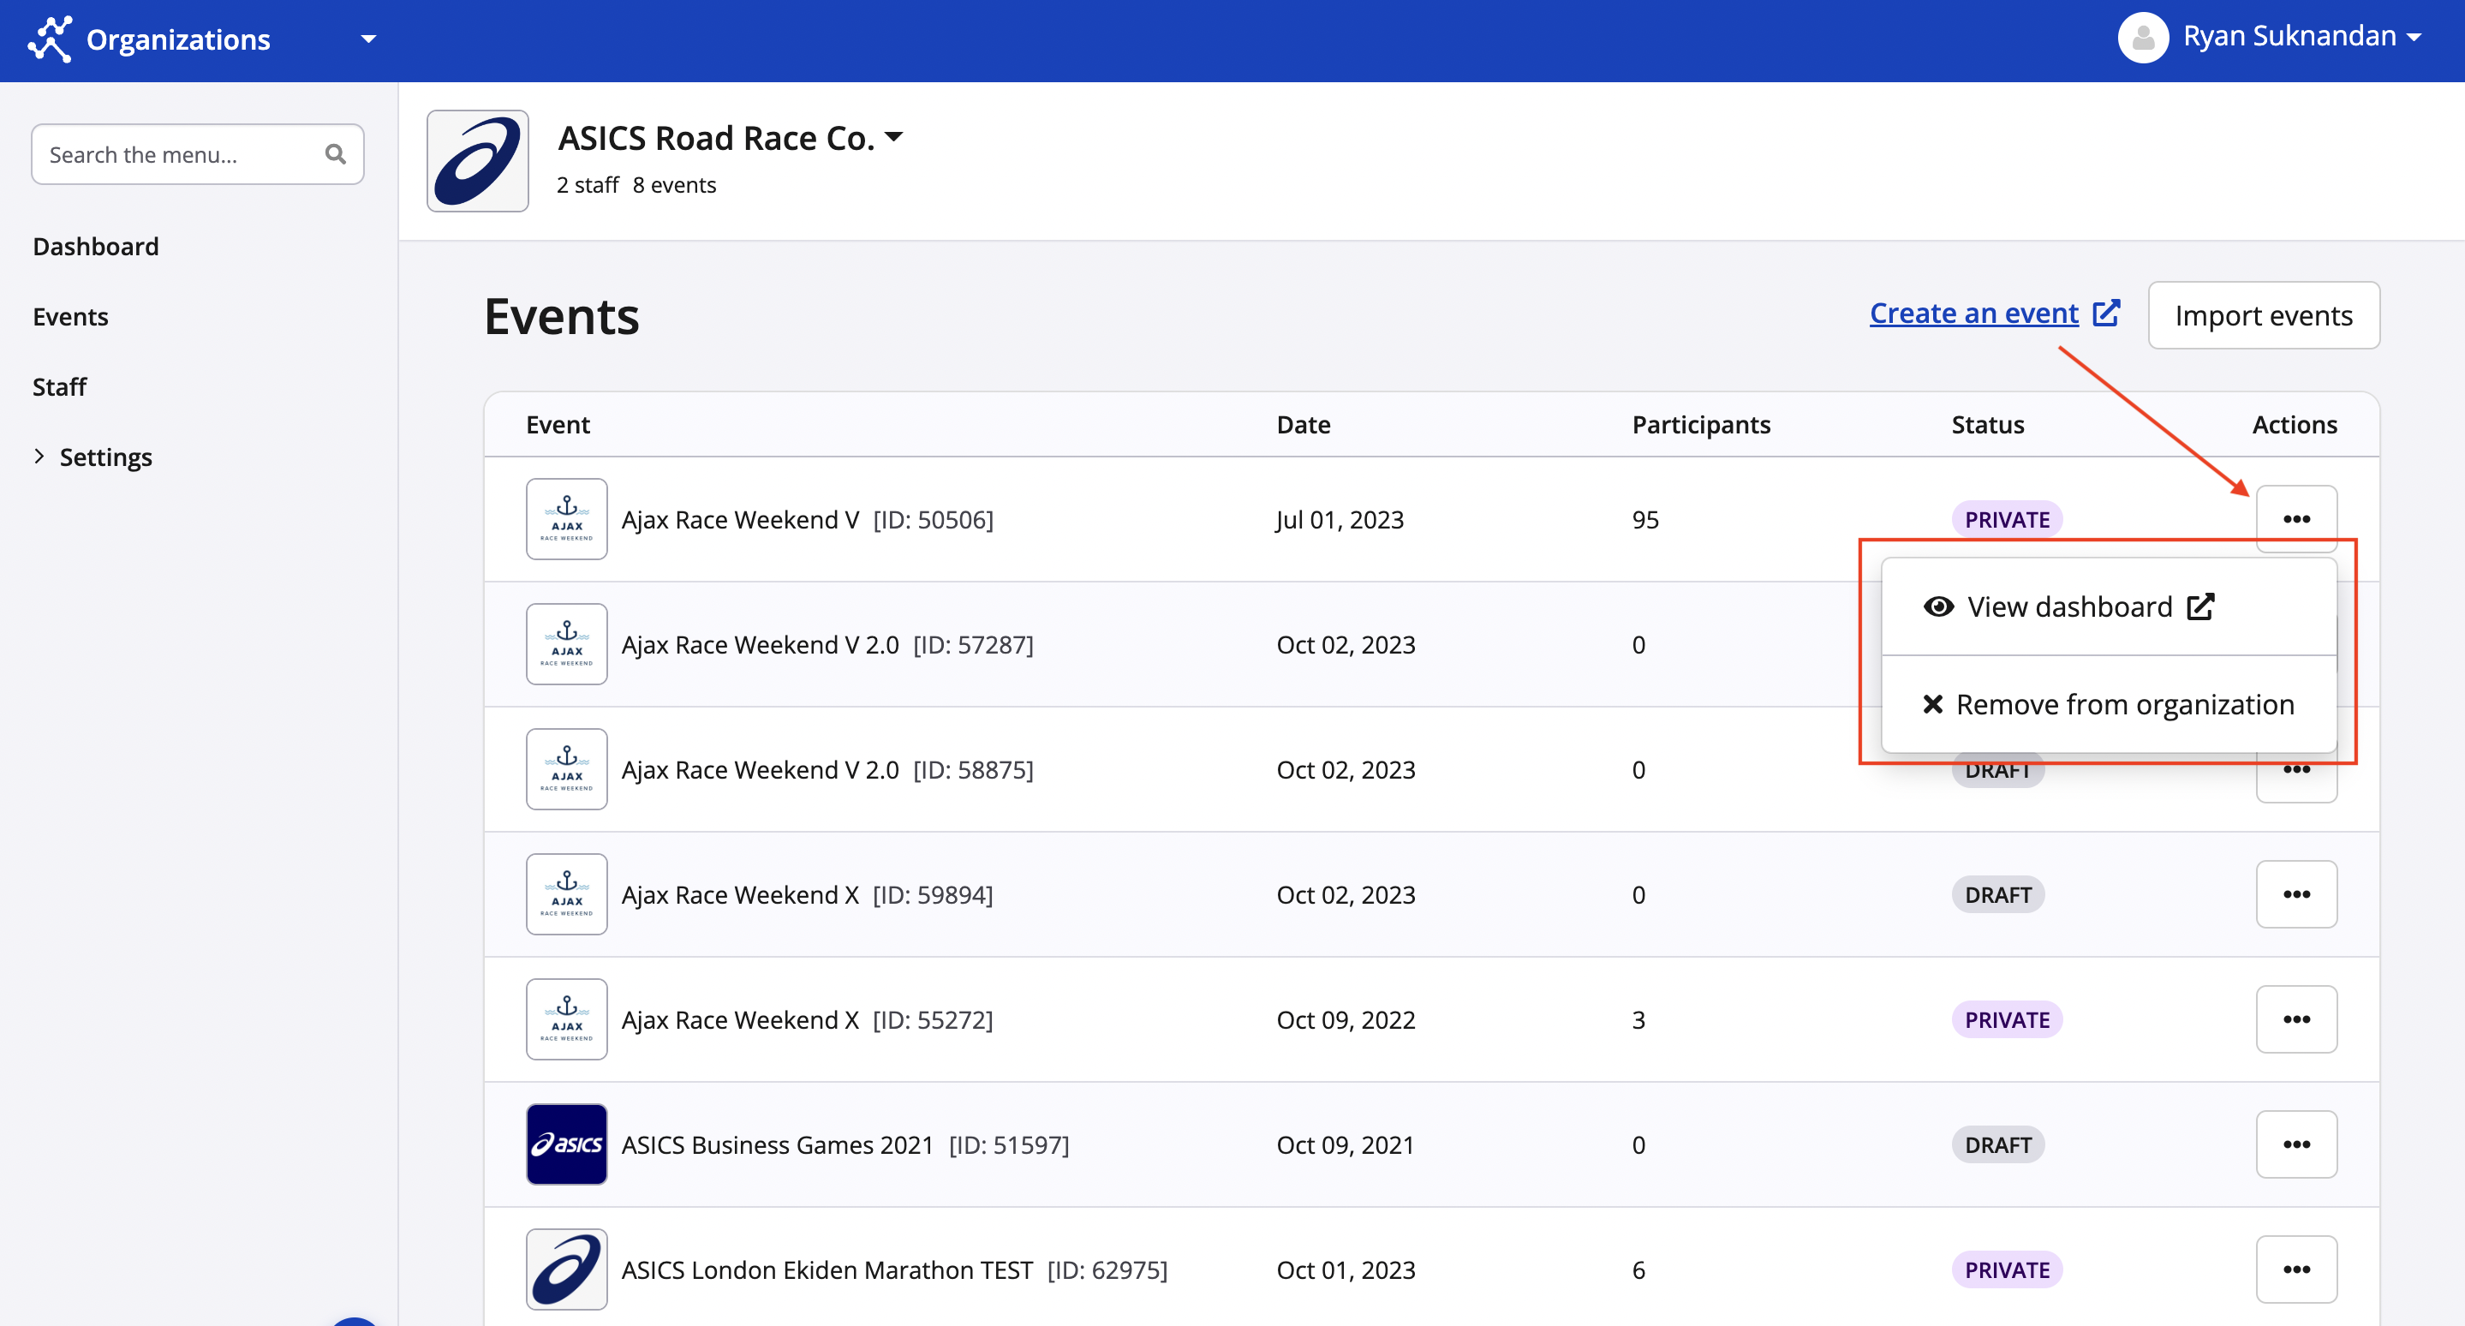Image resolution: width=2465 pixels, height=1326 pixels.
Task: Open actions menu for ASICS London Ekiden Marathon TEST
Action: (x=2296, y=1269)
